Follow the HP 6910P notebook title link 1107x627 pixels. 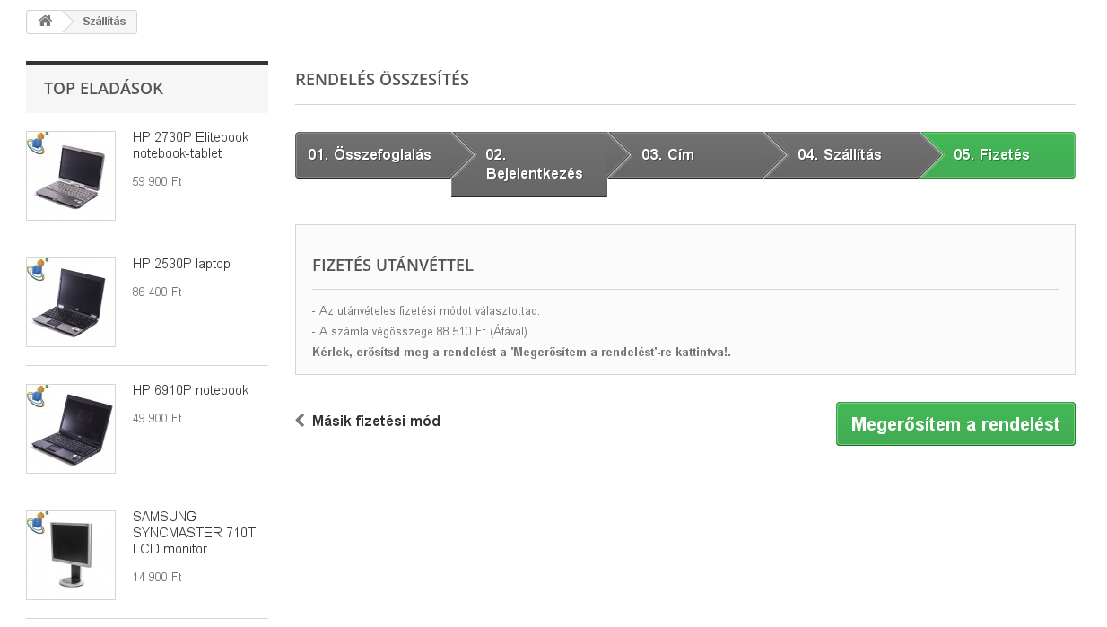pyautogui.click(x=190, y=390)
